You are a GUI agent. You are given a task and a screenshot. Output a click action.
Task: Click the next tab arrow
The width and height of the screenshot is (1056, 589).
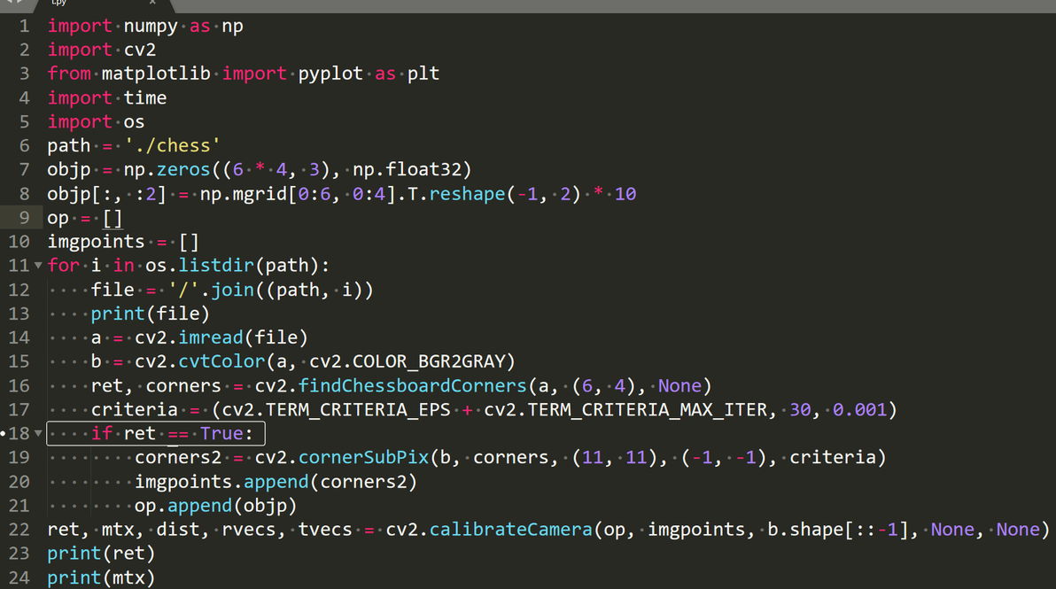(19, 2)
